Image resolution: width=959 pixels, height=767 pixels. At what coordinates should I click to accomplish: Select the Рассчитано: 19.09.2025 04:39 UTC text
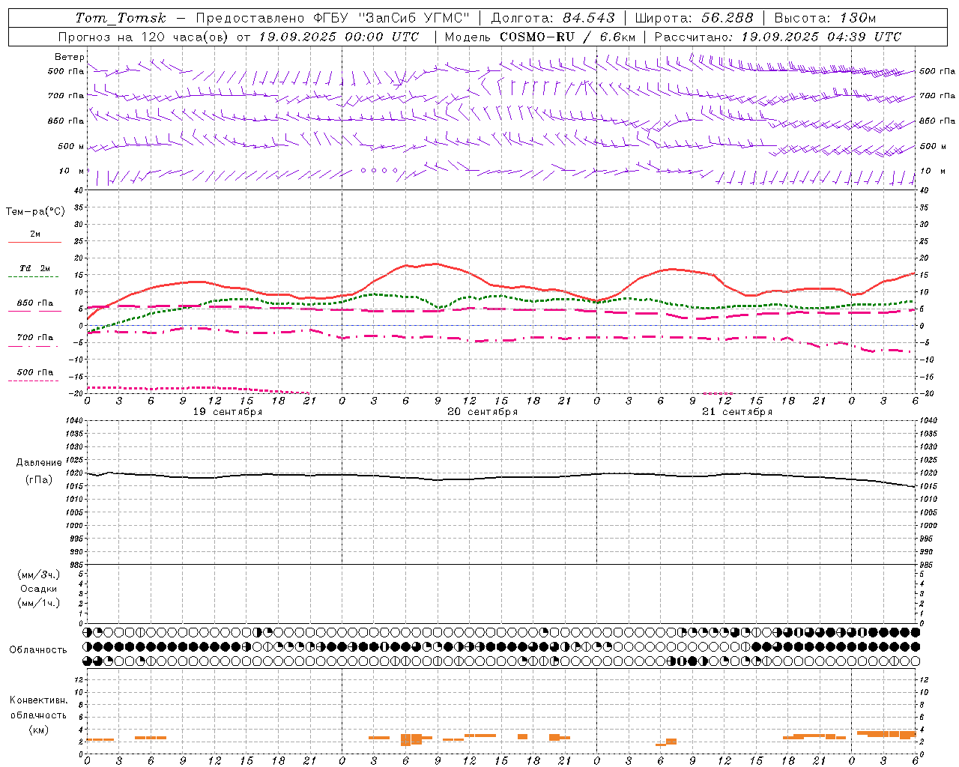click(x=778, y=37)
